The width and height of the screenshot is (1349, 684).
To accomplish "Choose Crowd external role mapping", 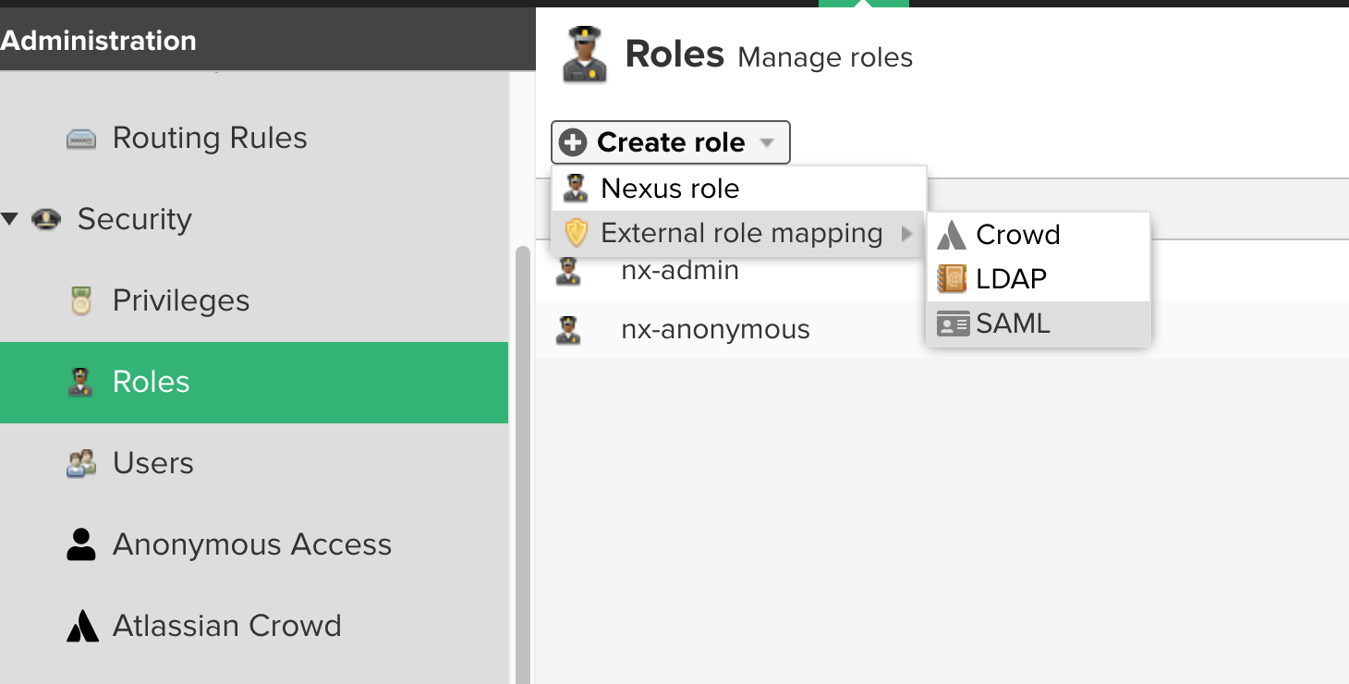I will pos(1017,235).
